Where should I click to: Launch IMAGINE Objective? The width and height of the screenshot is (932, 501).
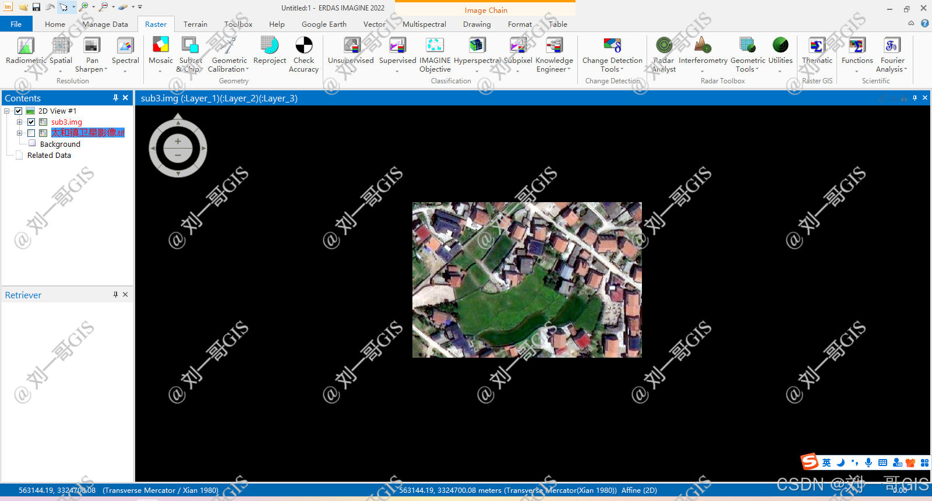(x=435, y=54)
